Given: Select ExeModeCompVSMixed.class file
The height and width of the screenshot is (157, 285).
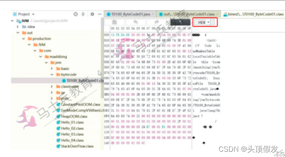Looking at the screenshot, I should [x=82, y=110].
